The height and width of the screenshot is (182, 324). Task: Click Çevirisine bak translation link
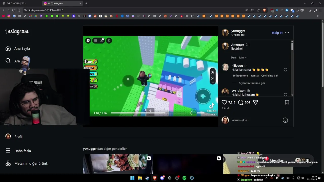point(270,76)
